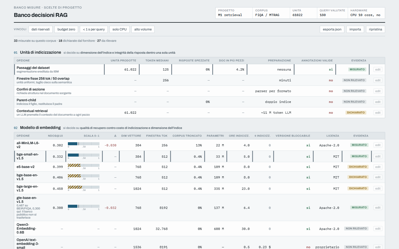Click the striped scale bar for bge-large-en-v1.5
399x249 pixels.
coord(84,187)
